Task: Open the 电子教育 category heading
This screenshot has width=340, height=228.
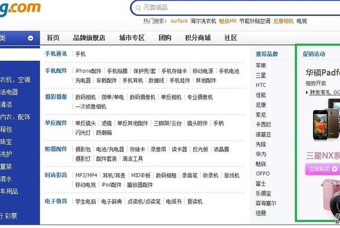Action: pyautogui.click(x=56, y=201)
